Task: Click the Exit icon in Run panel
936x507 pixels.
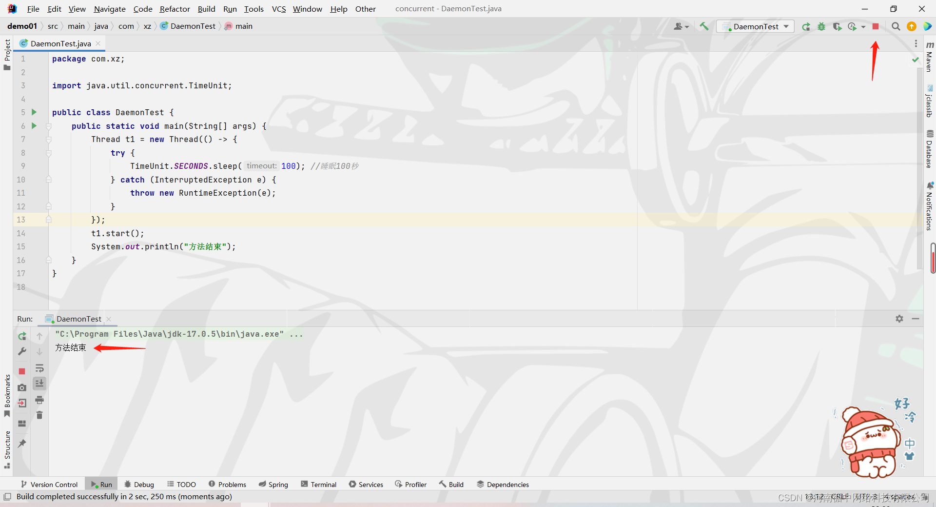Action: [22, 403]
